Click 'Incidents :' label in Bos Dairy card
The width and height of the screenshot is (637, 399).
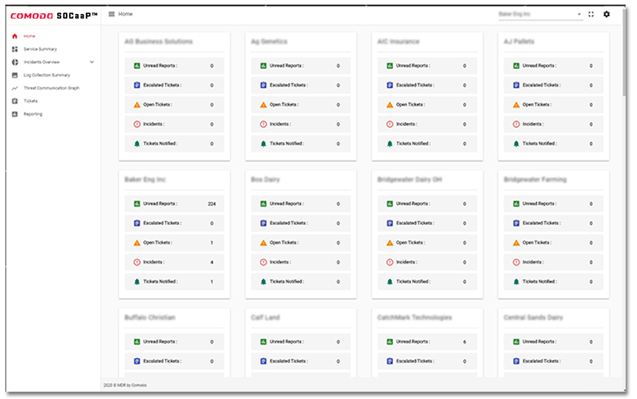pos(281,262)
